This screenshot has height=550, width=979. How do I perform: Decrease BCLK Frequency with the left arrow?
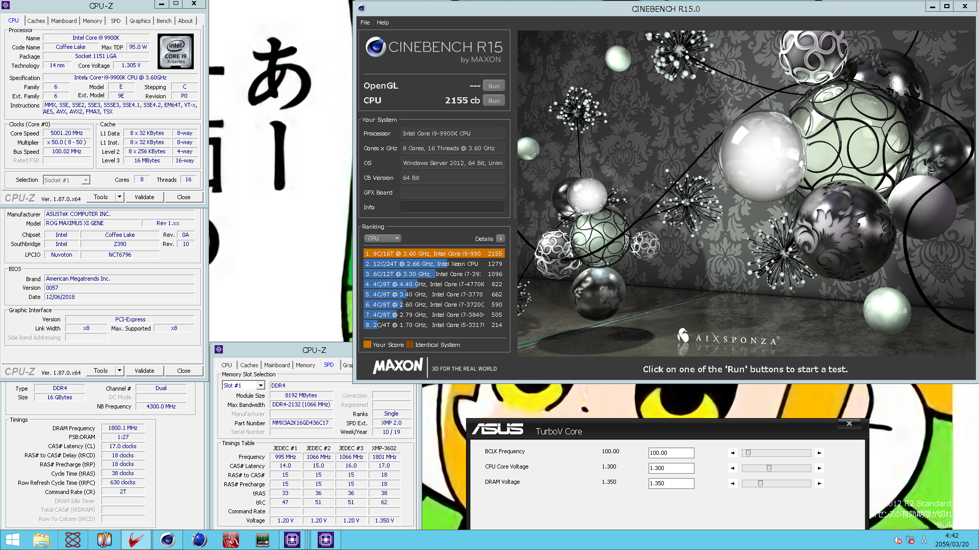point(733,453)
